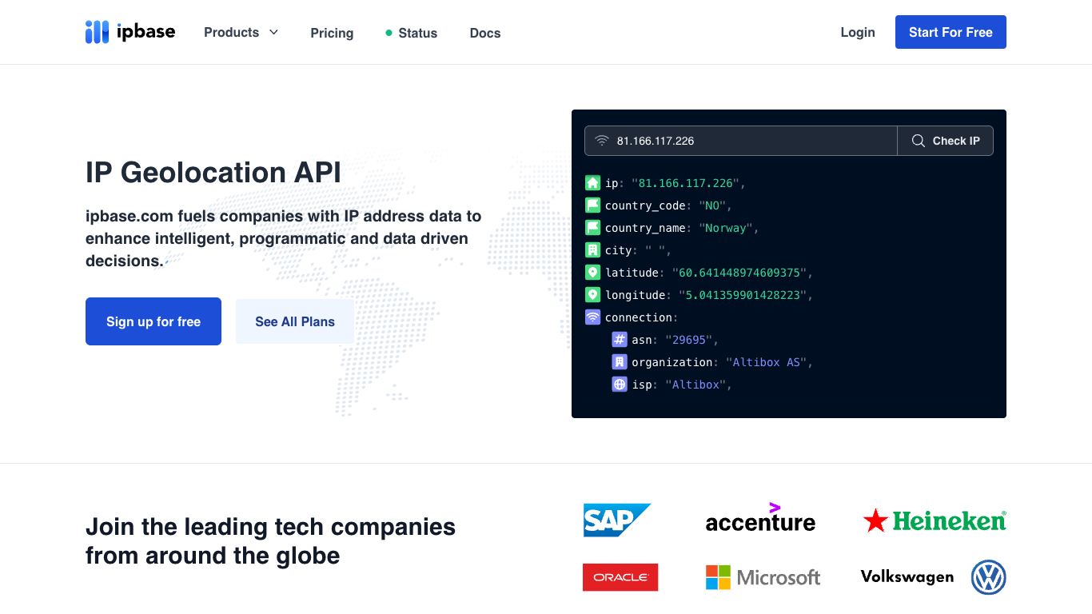Open the Docs menu item
The width and height of the screenshot is (1092, 614).
485,33
